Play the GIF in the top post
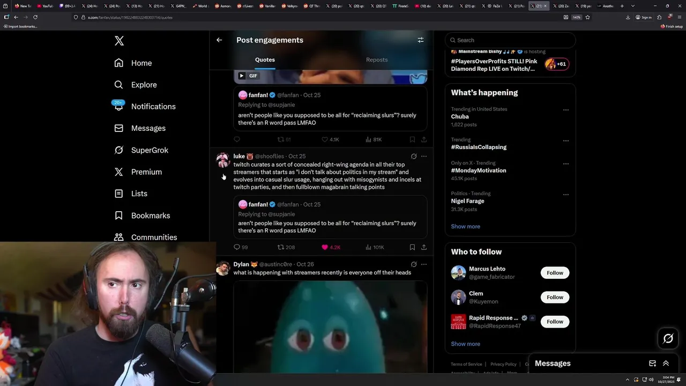Screen dimensions: 686x386 (x=241, y=76)
